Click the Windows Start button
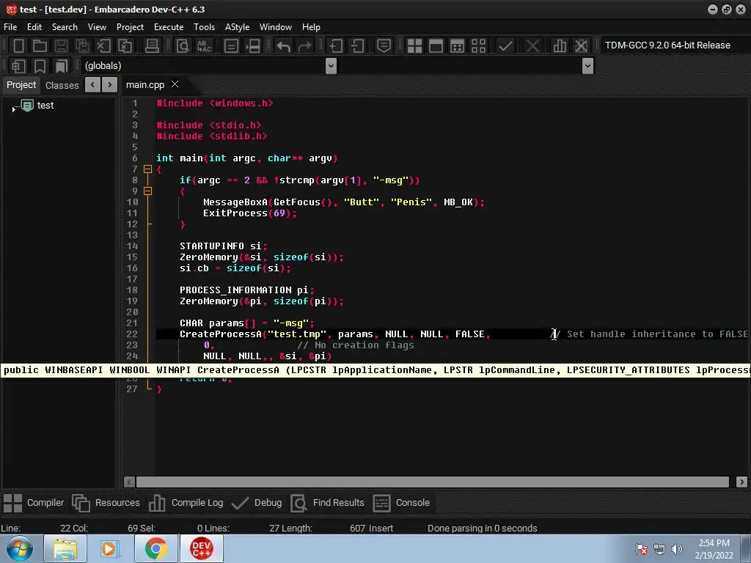This screenshot has height=563, width=751. point(20,548)
